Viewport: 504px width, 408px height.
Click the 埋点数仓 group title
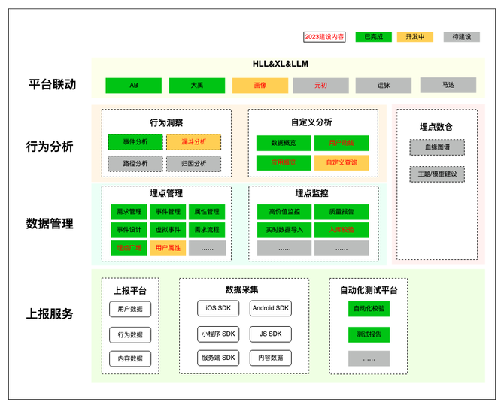(436, 127)
